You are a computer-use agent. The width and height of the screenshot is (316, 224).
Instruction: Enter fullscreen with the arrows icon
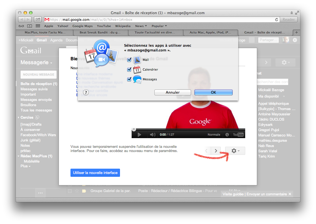[x=297, y=13]
